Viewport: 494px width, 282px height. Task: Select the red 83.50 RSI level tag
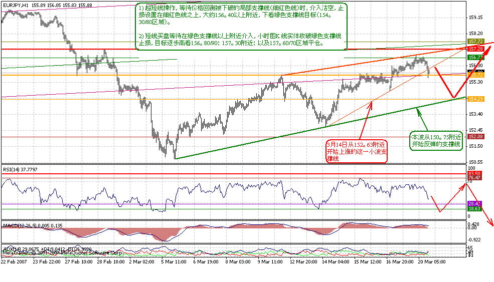point(474,174)
